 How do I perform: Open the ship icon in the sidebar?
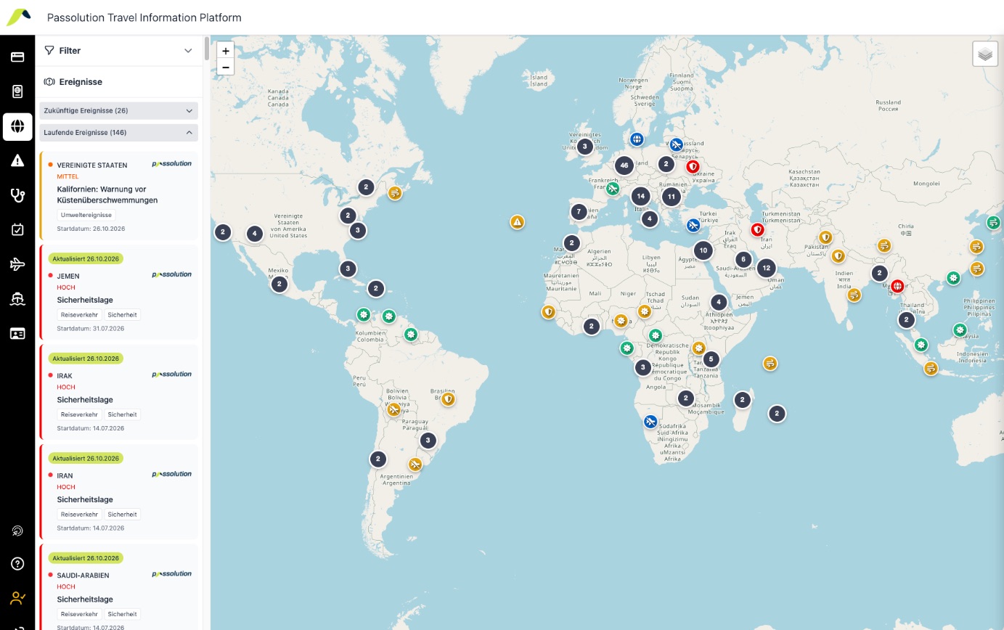click(17, 299)
